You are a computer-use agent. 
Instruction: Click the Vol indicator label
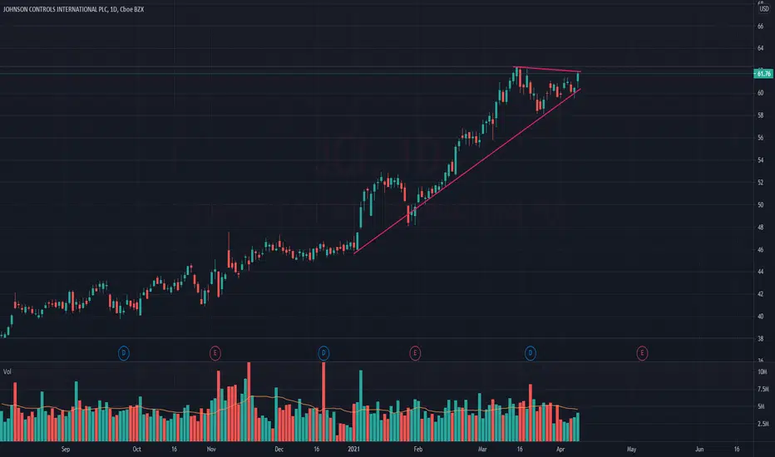tap(7, 371)
